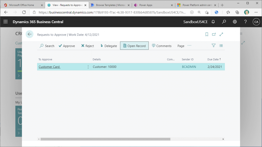Select the Customer: 10000 details cell

click(104, 67)
